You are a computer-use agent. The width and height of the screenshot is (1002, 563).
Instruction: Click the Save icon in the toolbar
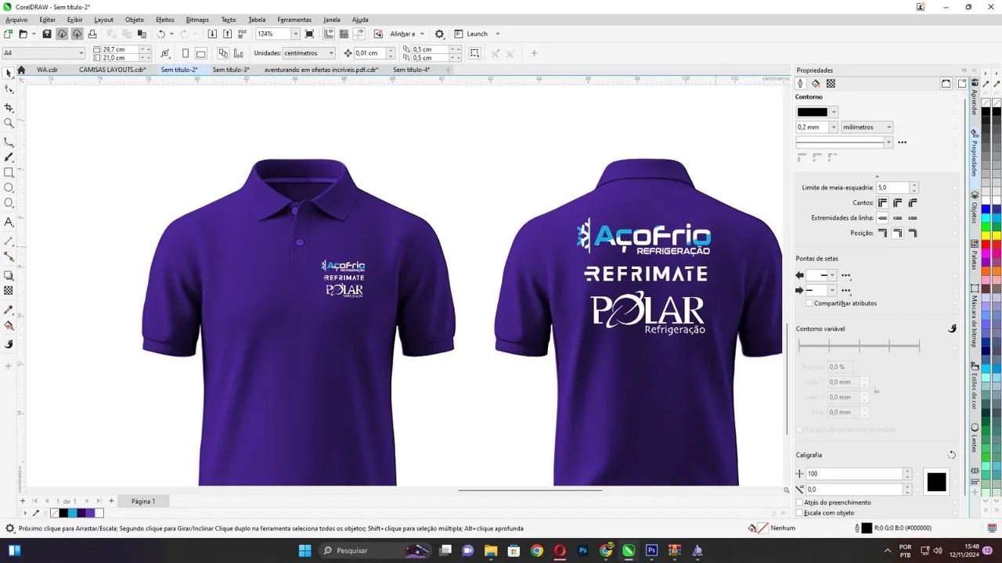(46, 34)
